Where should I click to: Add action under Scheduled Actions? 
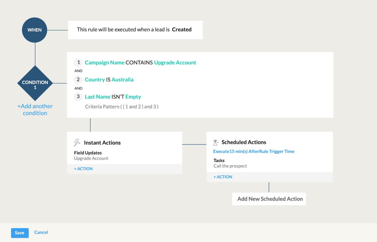223,177
